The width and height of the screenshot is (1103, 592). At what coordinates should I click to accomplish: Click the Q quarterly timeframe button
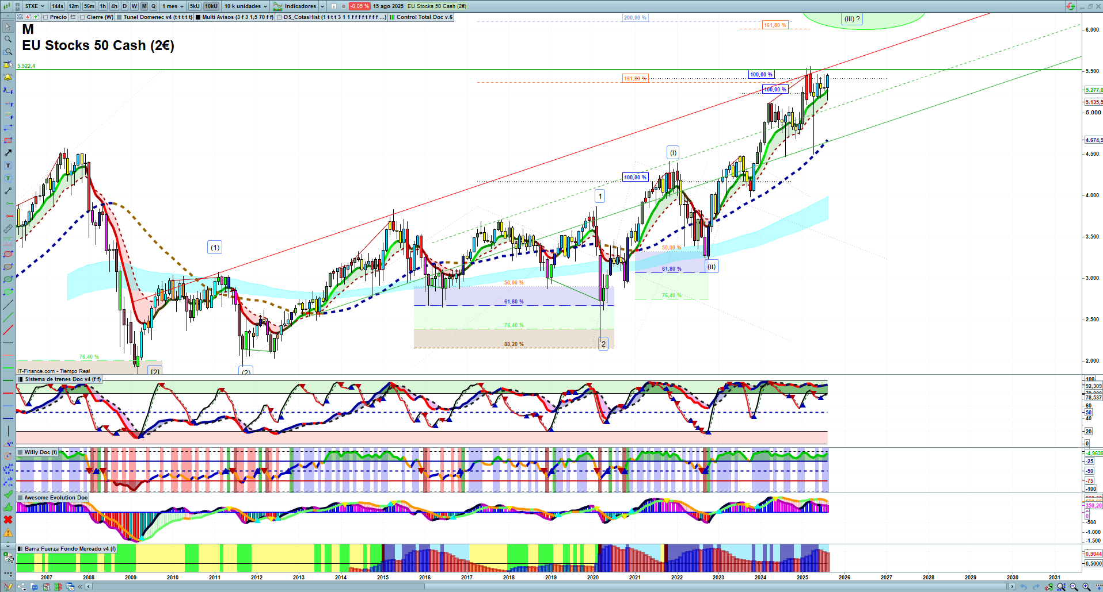point(153,6)
